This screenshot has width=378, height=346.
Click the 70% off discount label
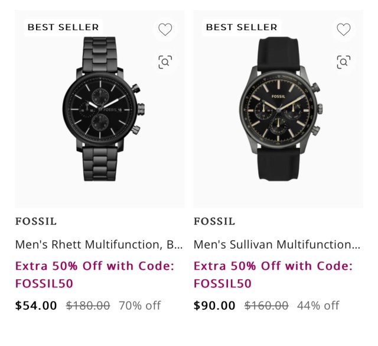pos(140,306)
